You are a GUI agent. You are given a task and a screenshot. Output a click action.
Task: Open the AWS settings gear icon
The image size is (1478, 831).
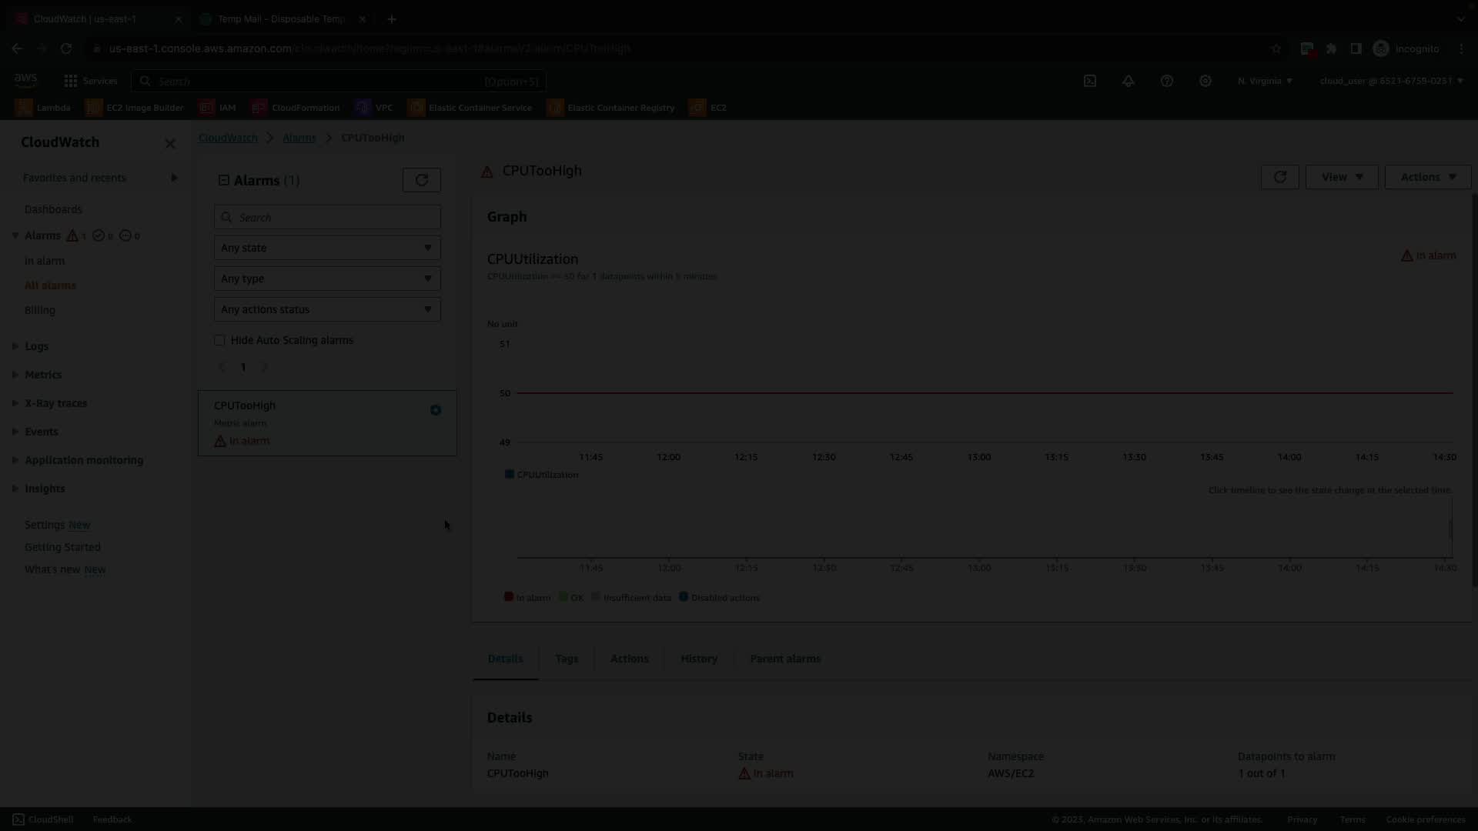[1205, 81]
